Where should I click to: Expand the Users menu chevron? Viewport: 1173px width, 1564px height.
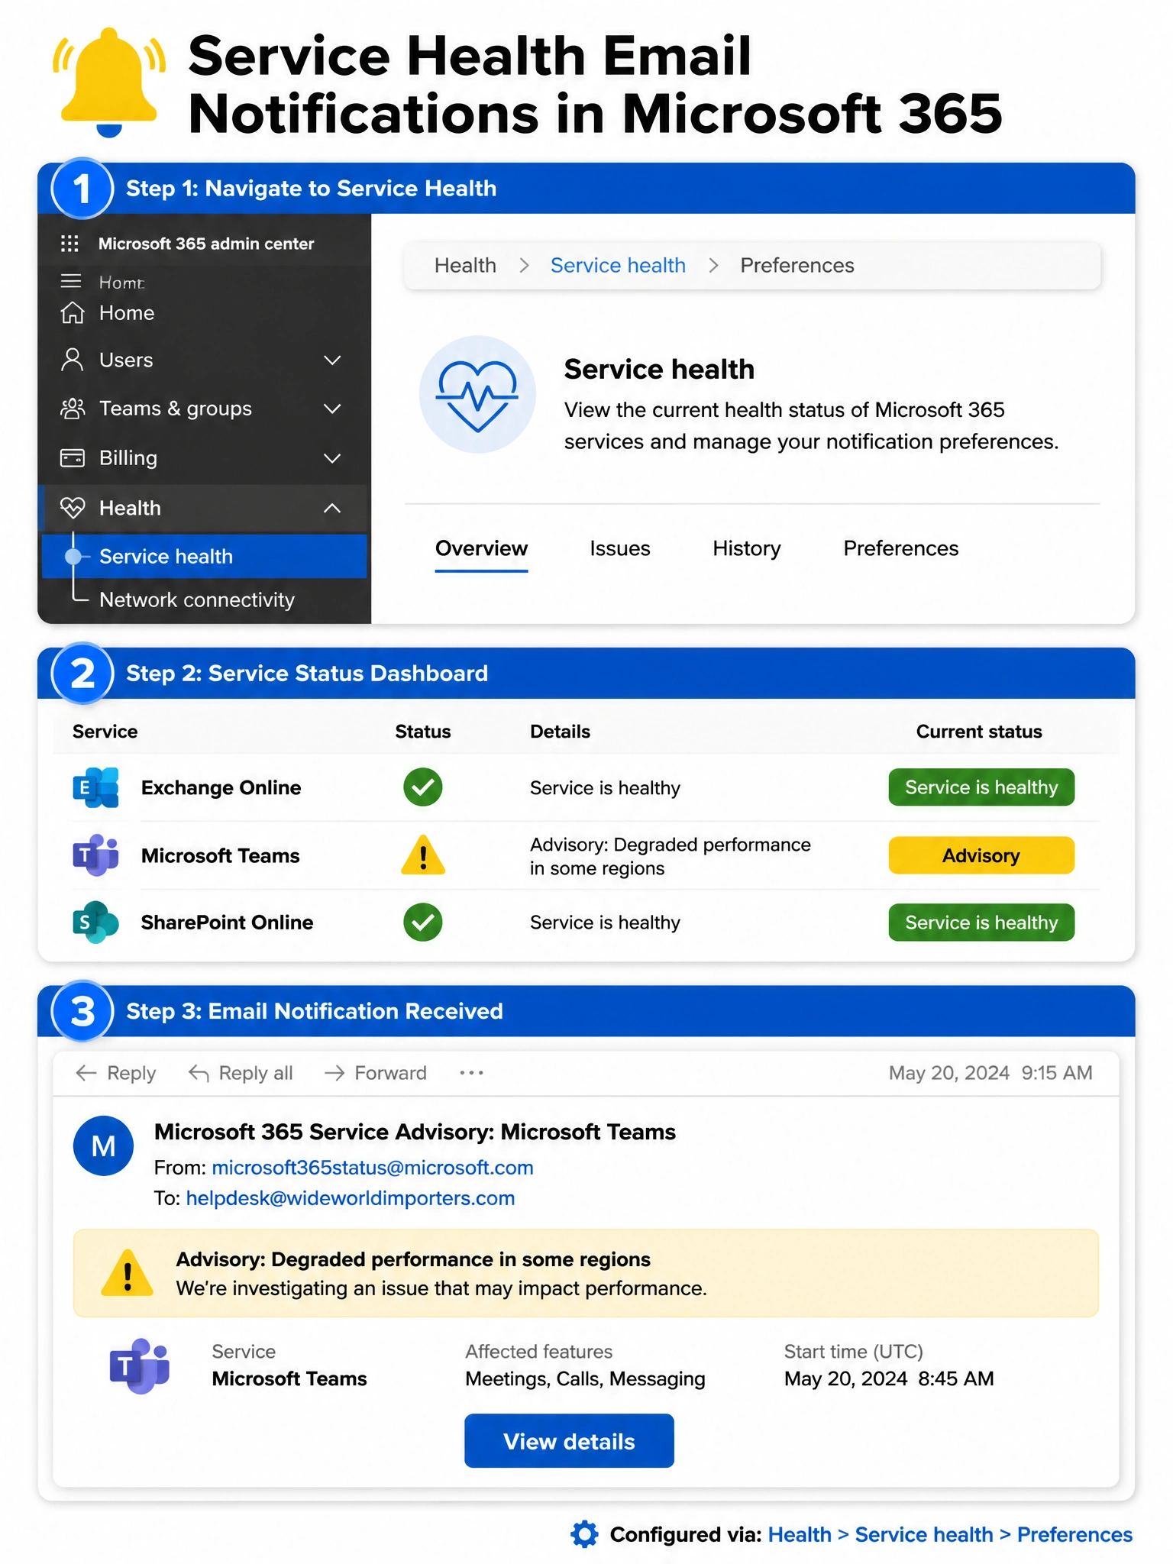point(332,360)
